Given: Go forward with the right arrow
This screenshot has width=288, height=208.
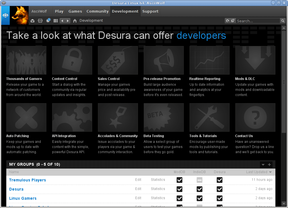Looking at the screenshot, I should (x=68, y=21).
